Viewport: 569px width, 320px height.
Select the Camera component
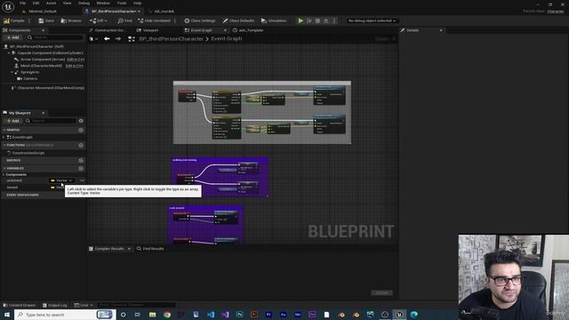pyautogui.click(x=30, y=78)
